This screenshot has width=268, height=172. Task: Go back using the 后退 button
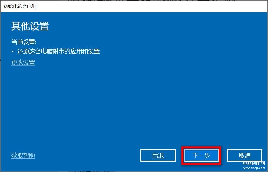point(158,155)
